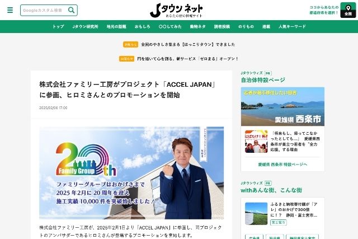The width and height of the screenshot is (358, 239).
Task: Click the search magnifier icon
Action: 71,10
